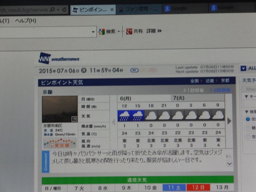Click the green 週間天気 header
The image size is (256, 192).
[x=138, y=180]
